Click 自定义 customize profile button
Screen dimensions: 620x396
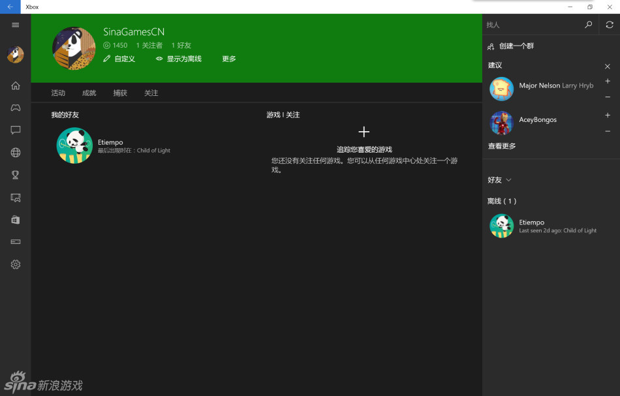coord(119,59)
